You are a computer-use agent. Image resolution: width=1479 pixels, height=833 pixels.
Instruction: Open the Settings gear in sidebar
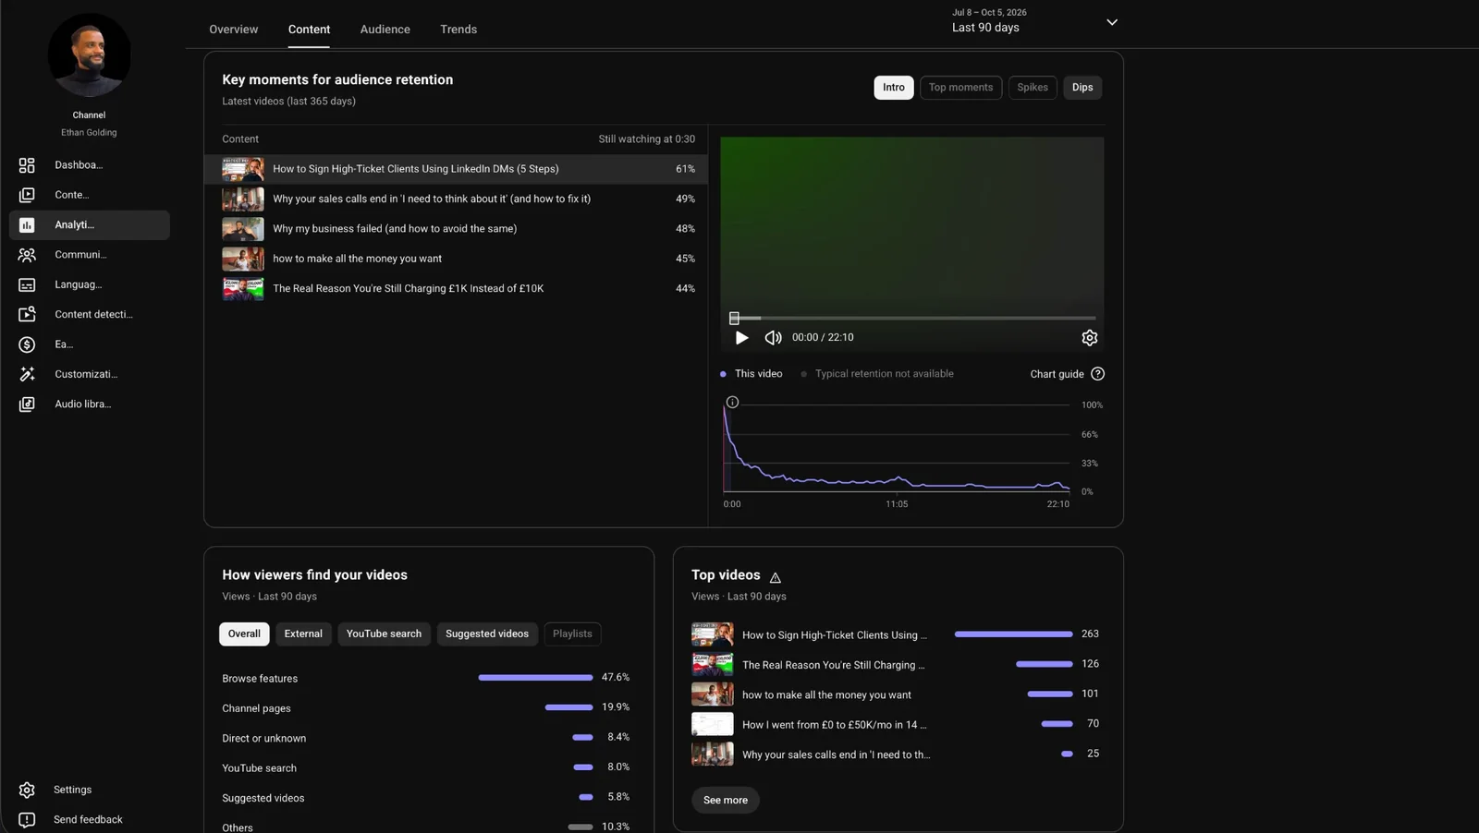click(27, 790)
